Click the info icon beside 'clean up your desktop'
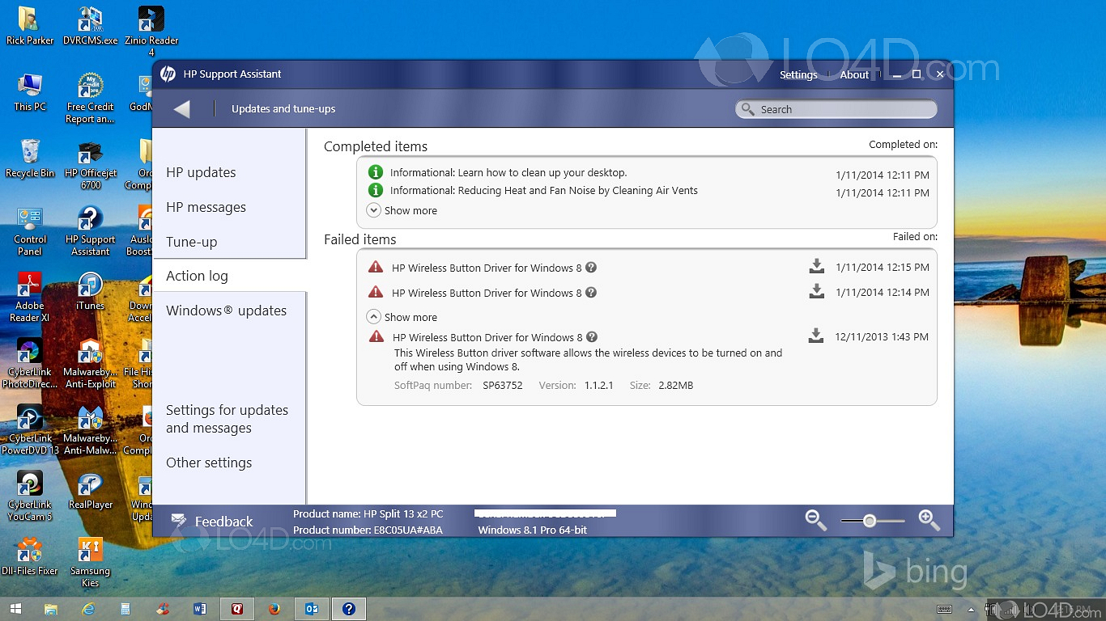1106x621 pixels. [x=376, y=172]
